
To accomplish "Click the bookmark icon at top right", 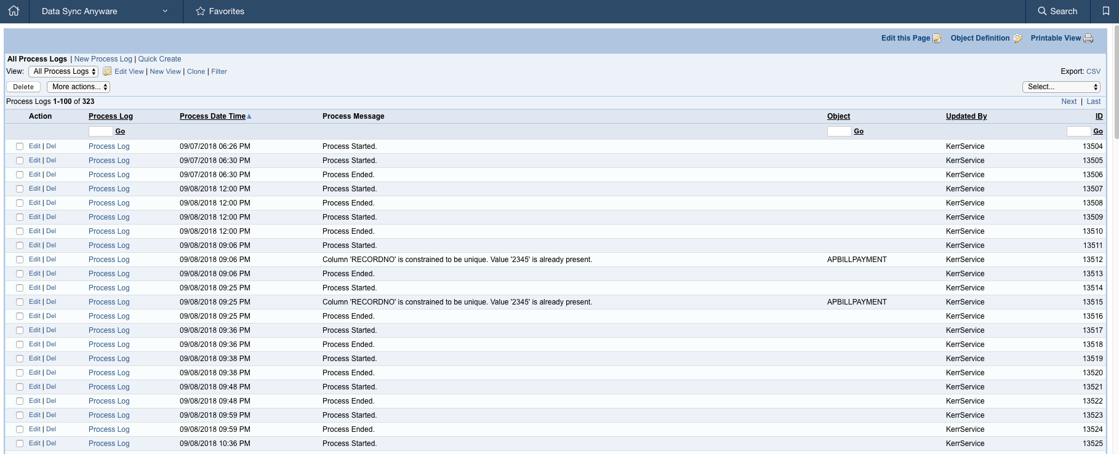I will [x=1105, y=11].
